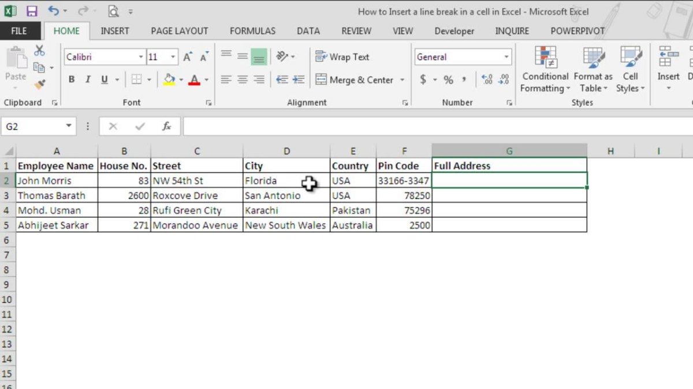Increase decimal places
Viewport: 693px width, 389px height.
coord(487,80)
